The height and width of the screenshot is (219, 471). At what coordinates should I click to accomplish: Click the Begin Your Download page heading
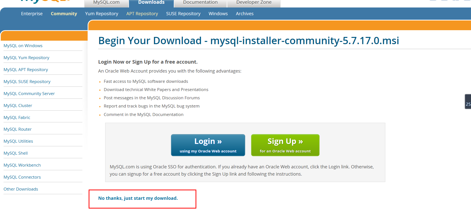[x=249, y=41]
